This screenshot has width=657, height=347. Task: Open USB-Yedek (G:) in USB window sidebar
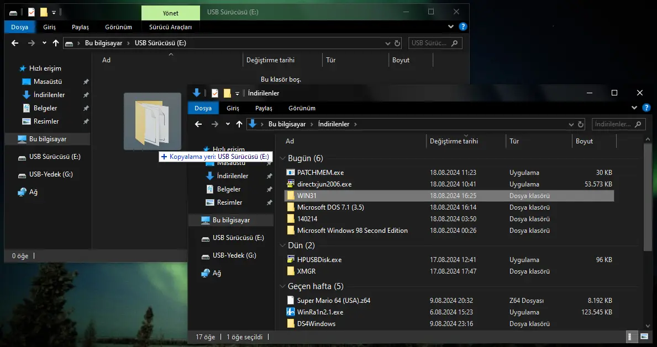(x=51, y=174)
